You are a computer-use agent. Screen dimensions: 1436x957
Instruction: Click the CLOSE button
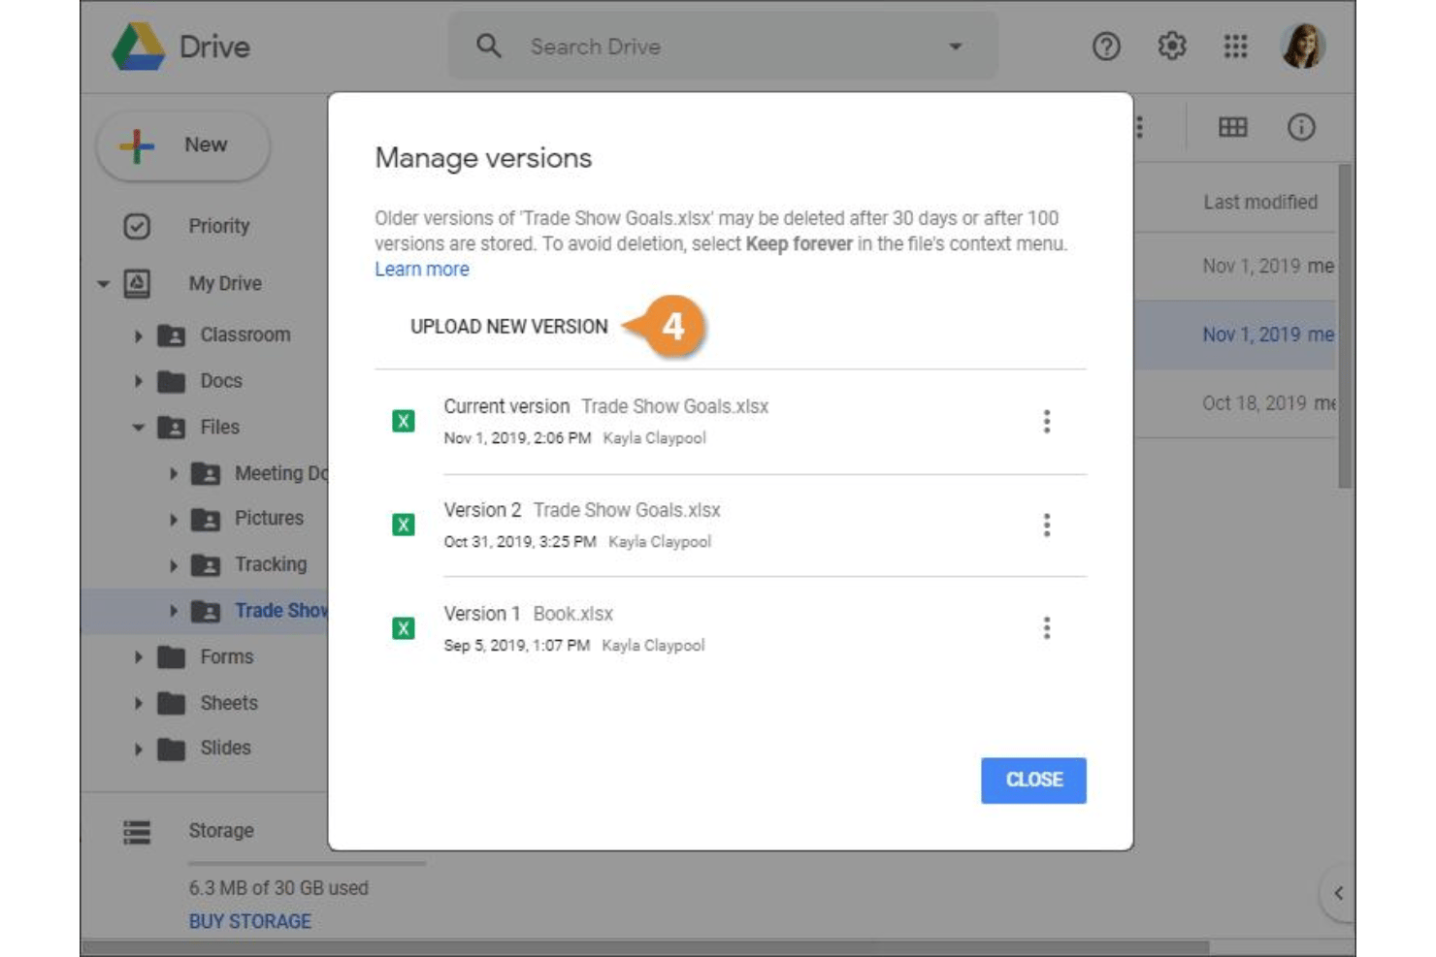click(x=1033, y=781)
